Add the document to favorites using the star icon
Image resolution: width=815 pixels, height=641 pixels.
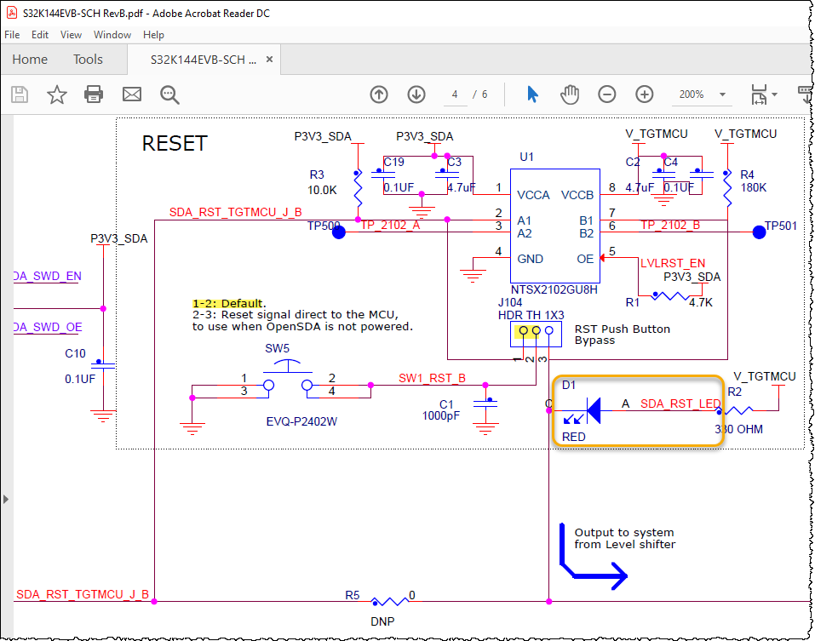pyautogui.click(x=56, y=94)
